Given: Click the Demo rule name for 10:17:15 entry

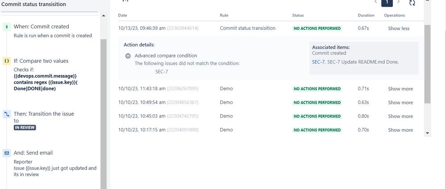Looking at the screenshot, I should click(226, 130).
